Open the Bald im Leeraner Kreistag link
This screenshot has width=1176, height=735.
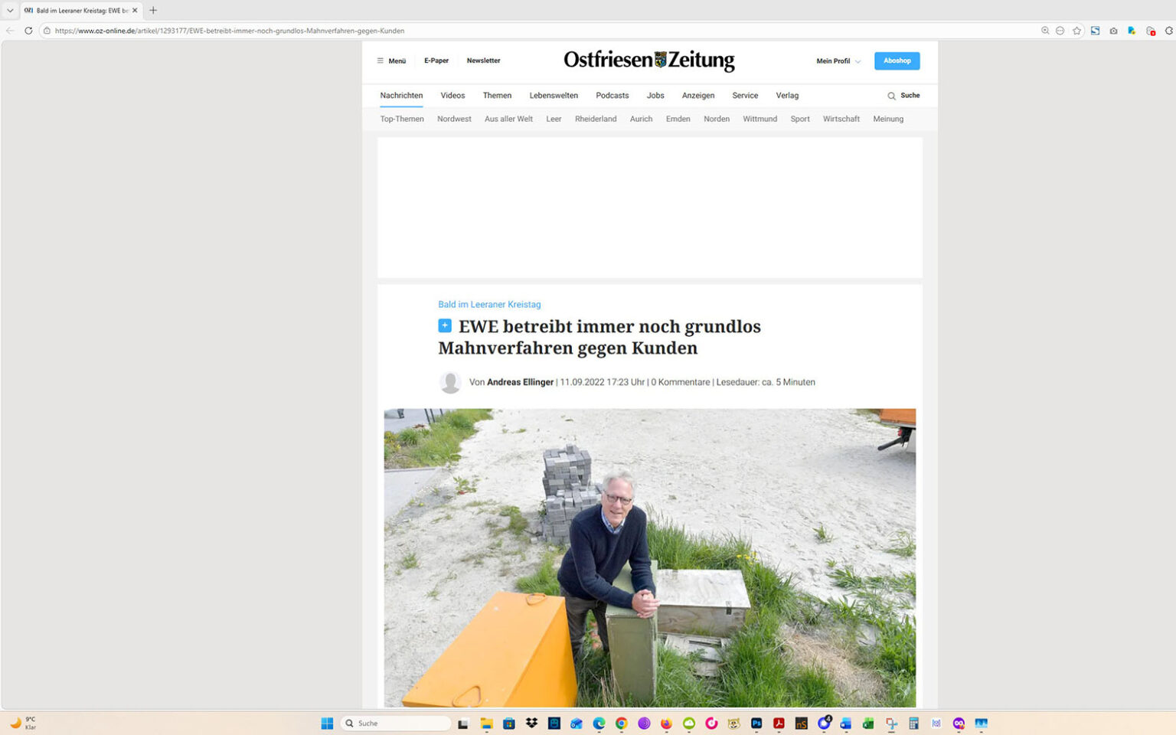point(489,304)
